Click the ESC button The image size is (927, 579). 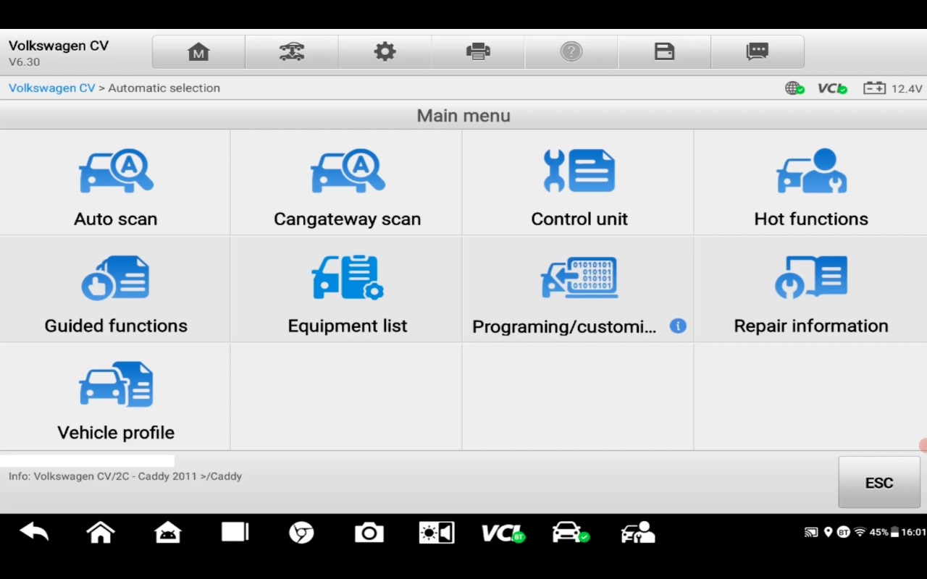click(879, 483)
